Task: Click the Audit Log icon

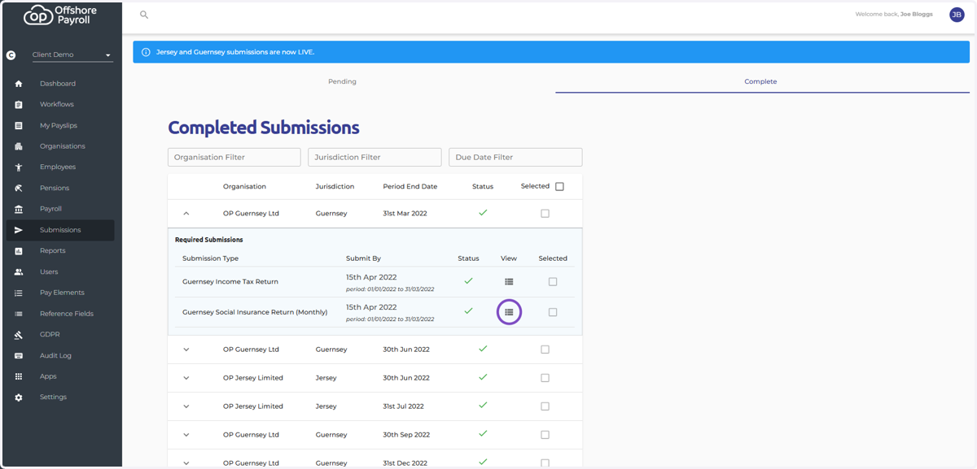Action: coord(19,356)
